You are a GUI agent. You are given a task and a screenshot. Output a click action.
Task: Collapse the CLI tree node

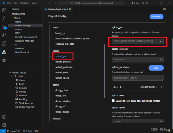(11, 44)
